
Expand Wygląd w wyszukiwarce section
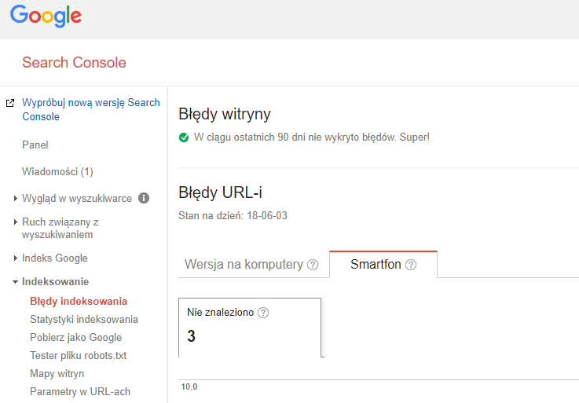[16, 199]
